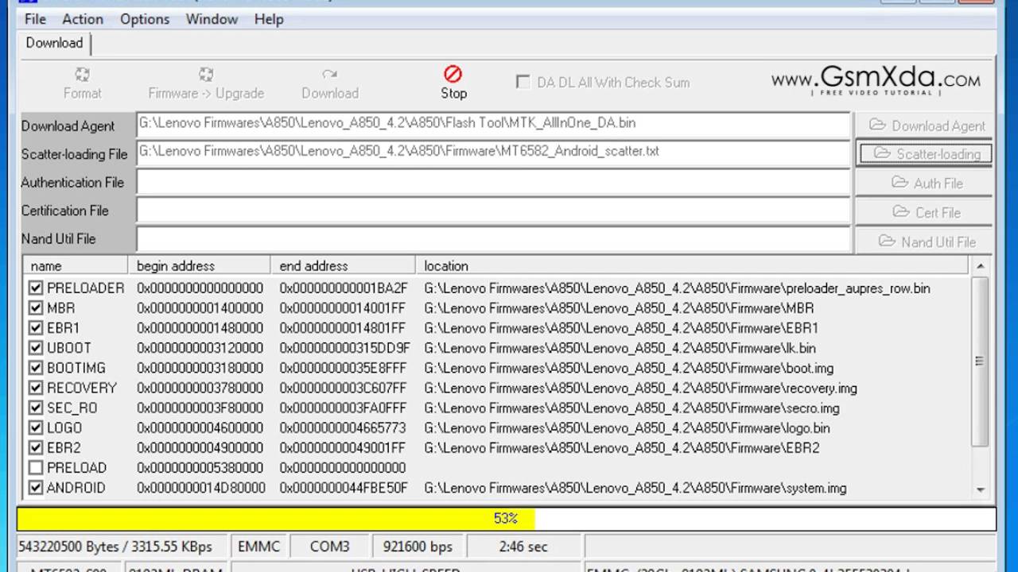Uncheck the EBR2 partition

pos(35,447)
